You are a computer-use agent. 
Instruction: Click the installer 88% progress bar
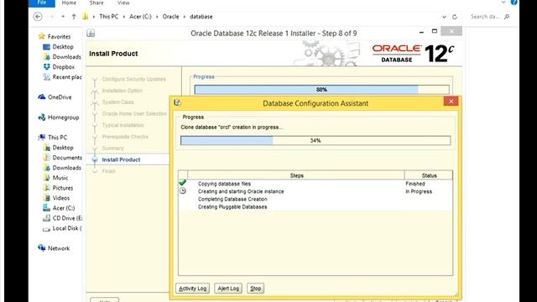[x=321, y=90]
